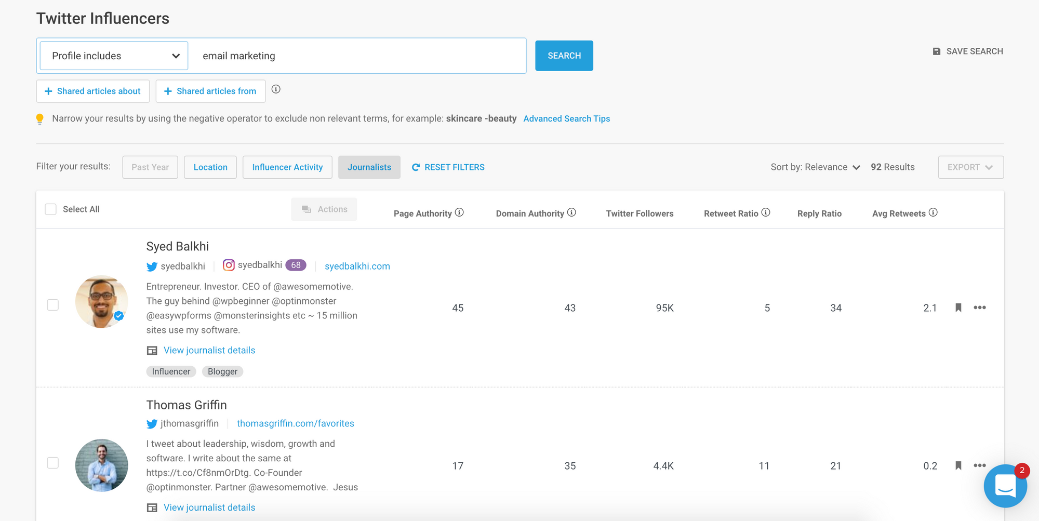Viewport: 1039px width, 521px height.
Task: Click the Page Authority column header
Action: pyautogui.click(x=422, y=213)
